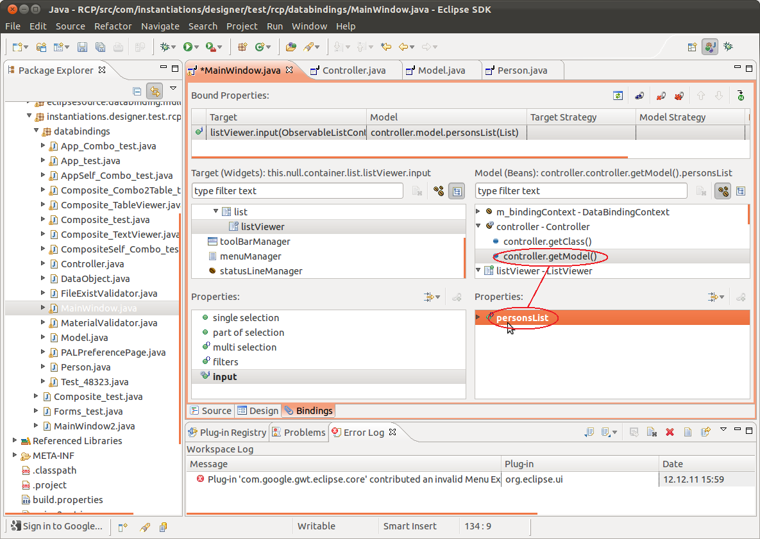Click the go-to-source icon with green N
Viewport: 760px width, 539px height.
[740, 96]
